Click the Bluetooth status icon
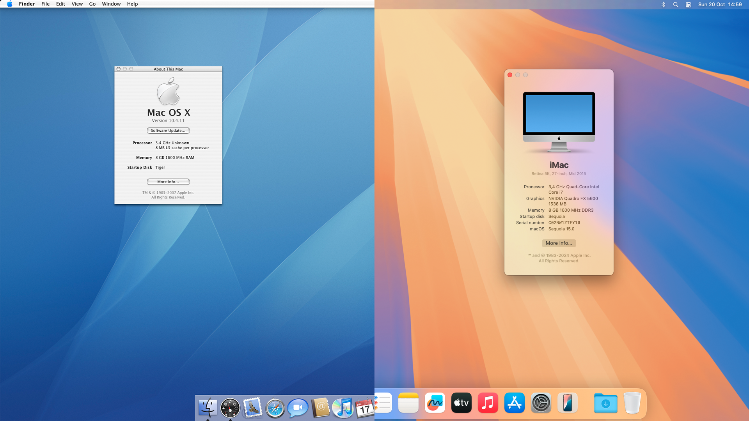This screenshot has width=749, height=421. coord(663,5)
